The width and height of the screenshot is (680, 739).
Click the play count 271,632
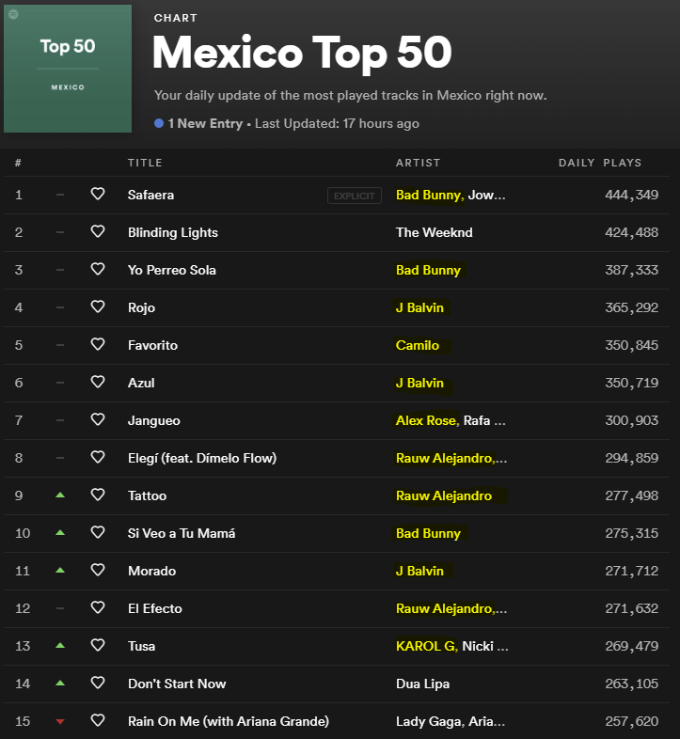click(631, 608)
